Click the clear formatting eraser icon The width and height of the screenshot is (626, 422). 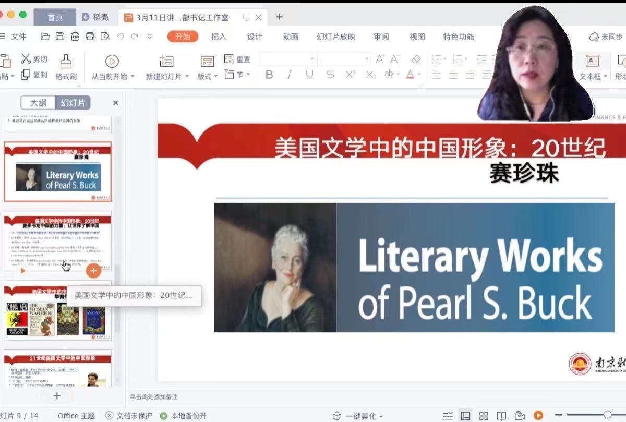[416, 59]
